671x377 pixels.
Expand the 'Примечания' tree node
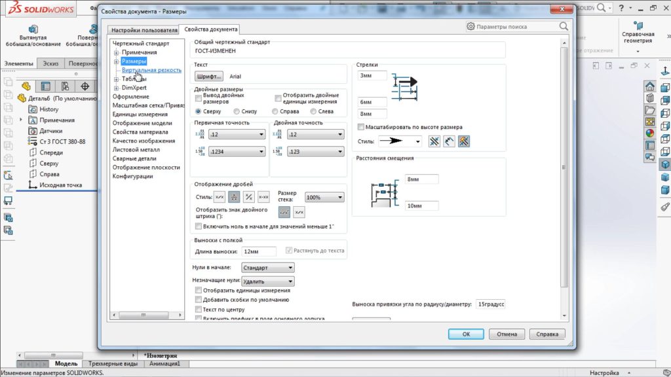[x=116, y=52]
